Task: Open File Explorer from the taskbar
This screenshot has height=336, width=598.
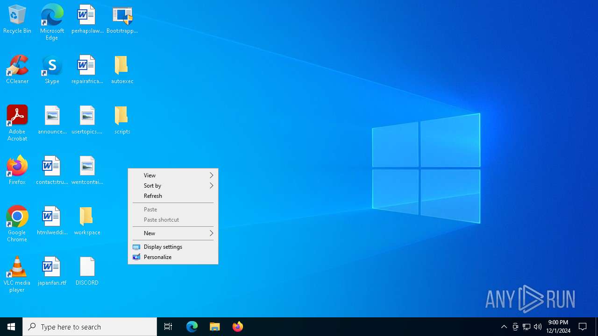Action: coord(215,327)
